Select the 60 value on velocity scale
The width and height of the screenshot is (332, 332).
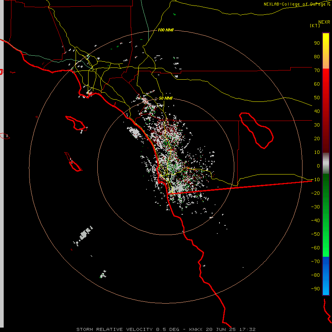[317, 84]
